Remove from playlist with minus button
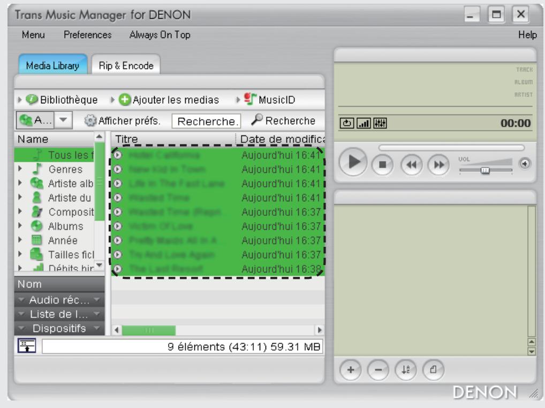 [378, 370]
